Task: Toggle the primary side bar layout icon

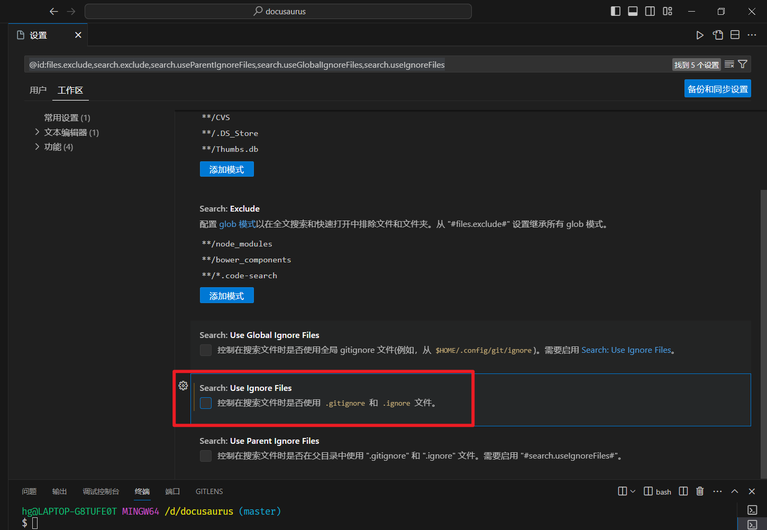Action: [616, 11]
